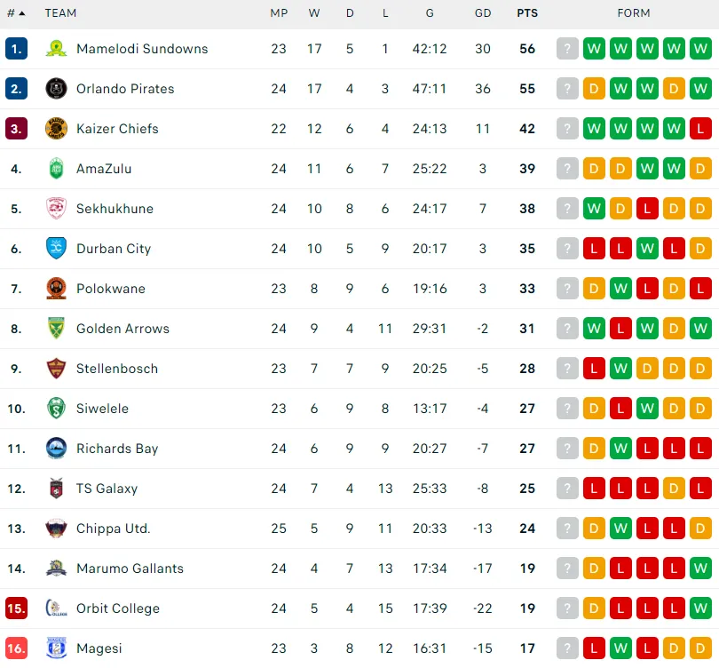Click the Kaizer Chiefs club crest
Image resolution: width=719 pixels, height=668 pixels.
(x=56, y=129)
